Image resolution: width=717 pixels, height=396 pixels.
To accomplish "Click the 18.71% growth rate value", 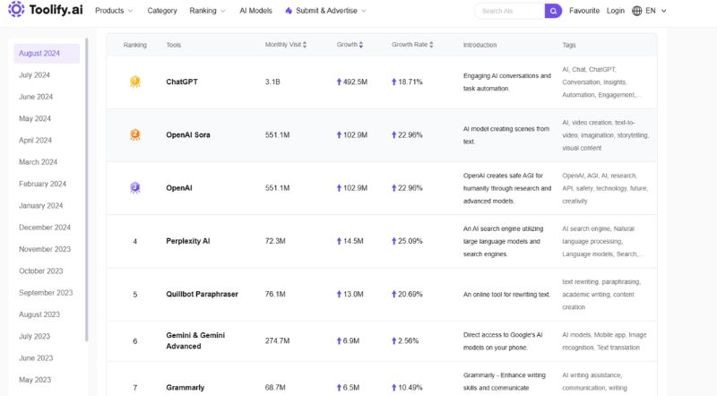I will (410, 82).
